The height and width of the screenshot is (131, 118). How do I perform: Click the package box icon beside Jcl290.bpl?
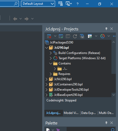tap(51, 48)
